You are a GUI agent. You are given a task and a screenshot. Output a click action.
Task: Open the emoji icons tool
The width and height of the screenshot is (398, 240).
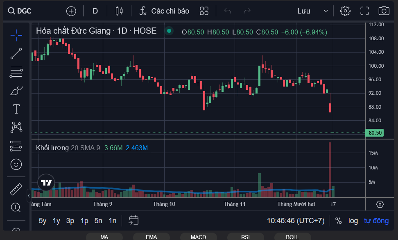click(16, 165)
